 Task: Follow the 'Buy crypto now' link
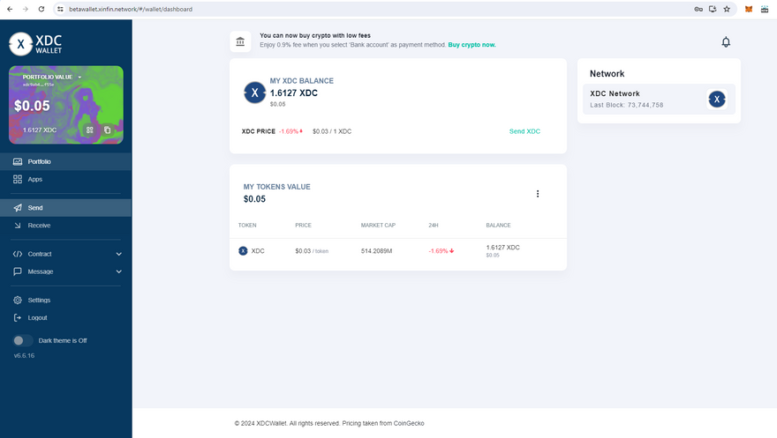[x=471, y=45]
